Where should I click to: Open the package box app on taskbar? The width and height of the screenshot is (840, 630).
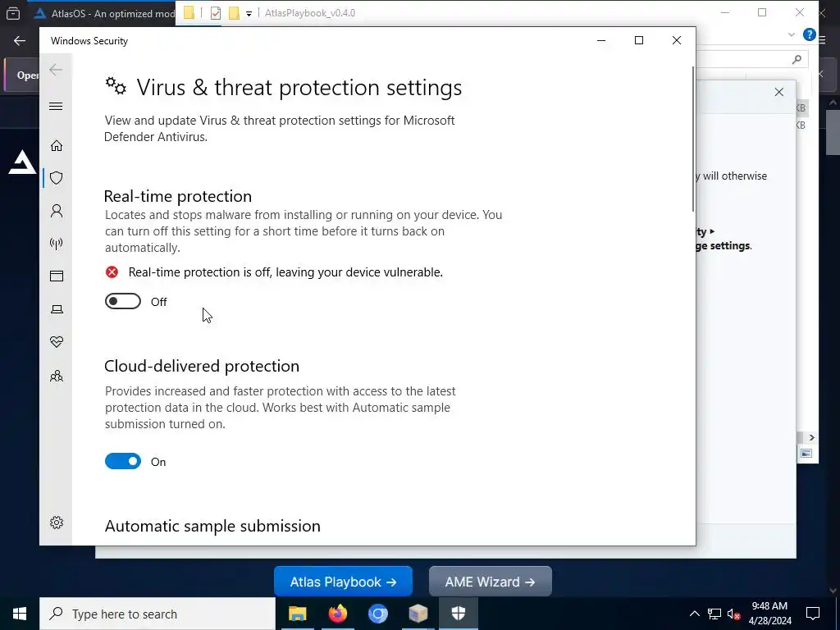click(418, 614)
